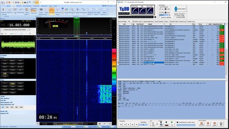Screen dimensions: 229x129
Task: Click the NR1 noise reduction button
Action: [x=7, y=107]
